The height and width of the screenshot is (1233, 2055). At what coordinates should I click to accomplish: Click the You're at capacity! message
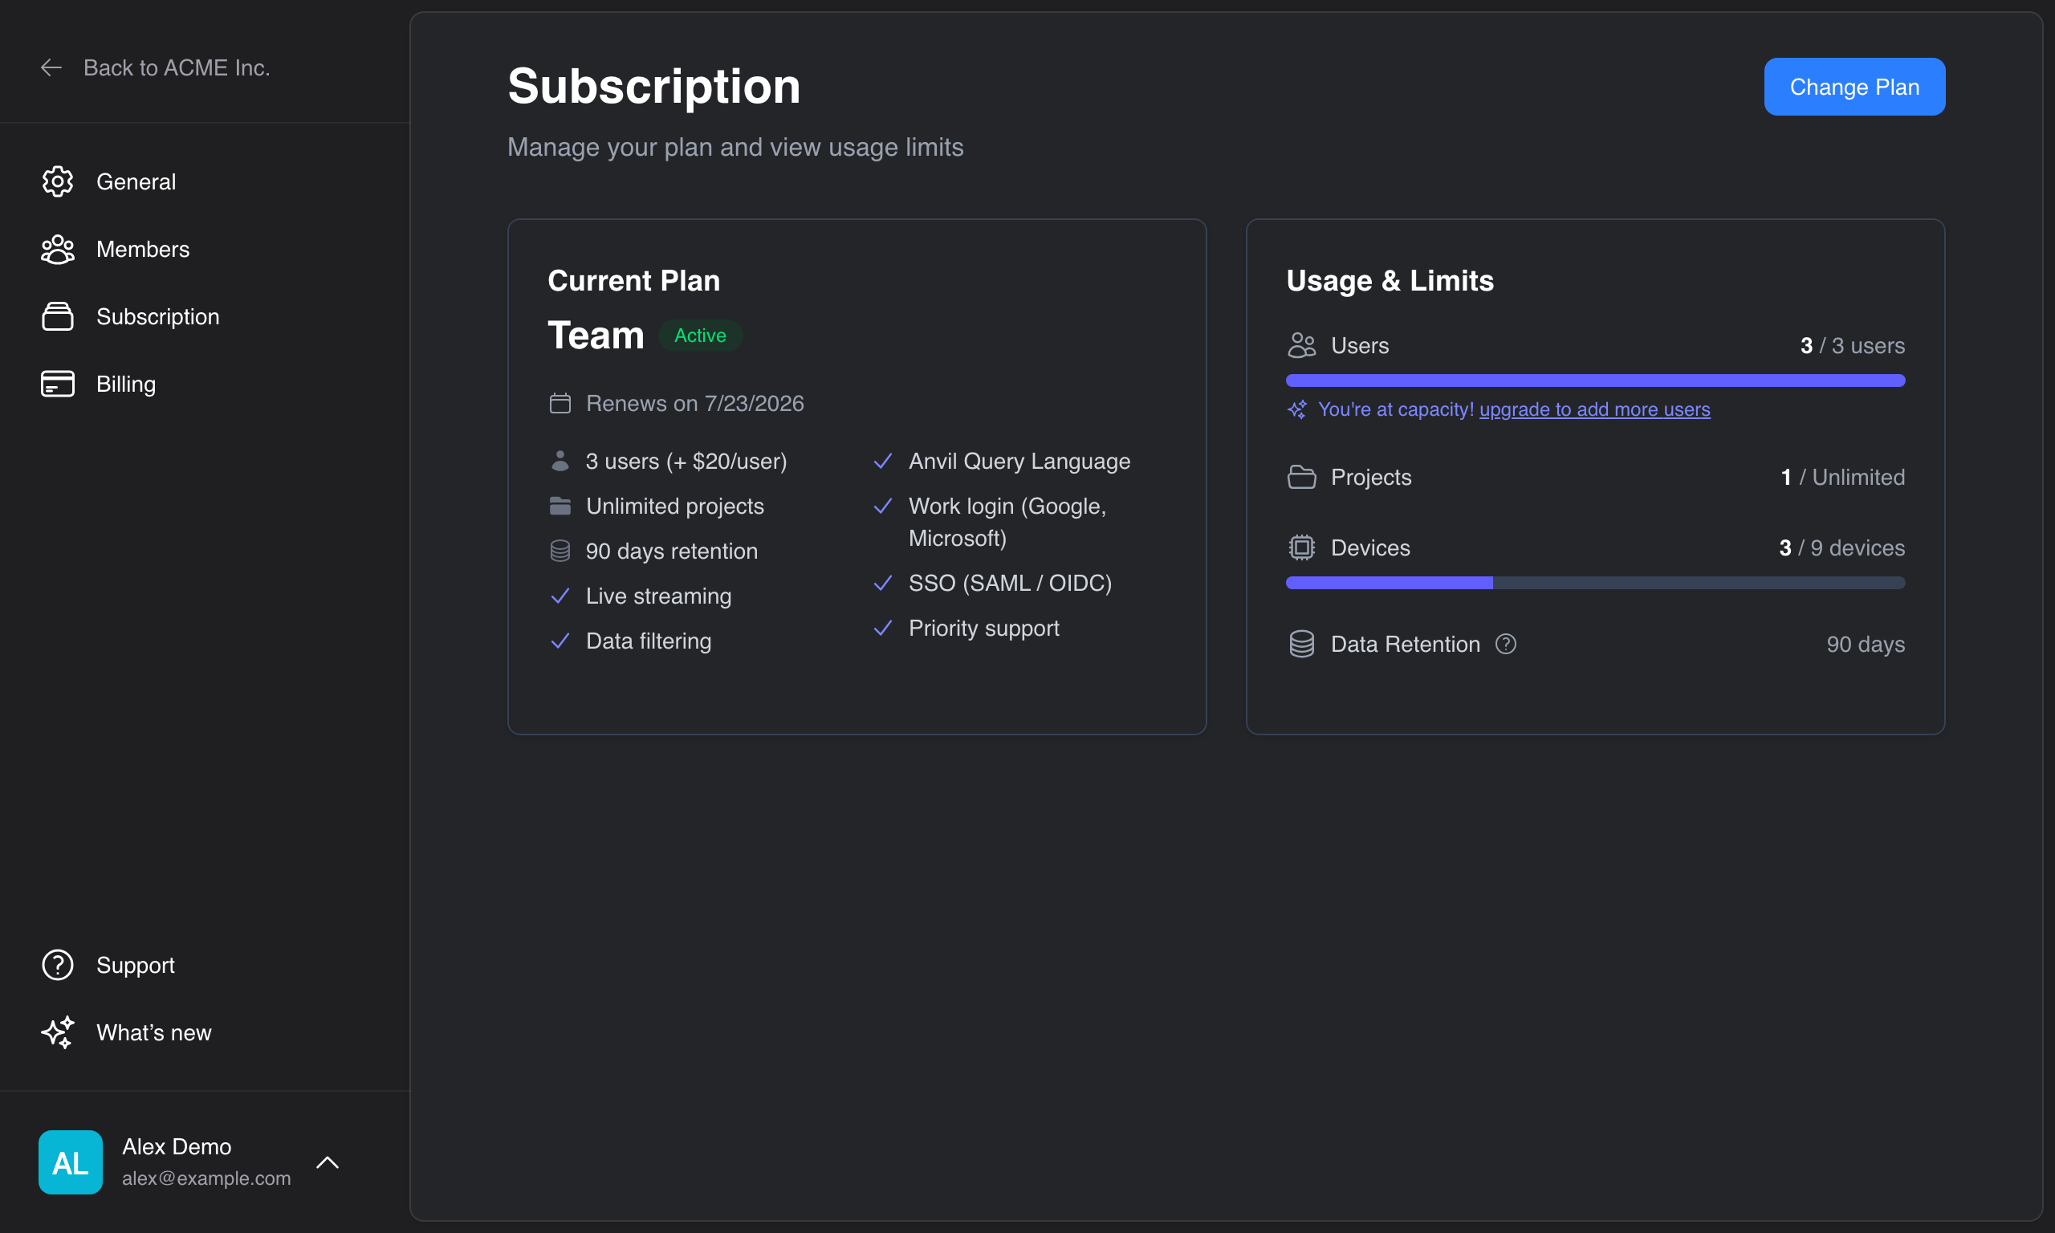[1395, 409]
